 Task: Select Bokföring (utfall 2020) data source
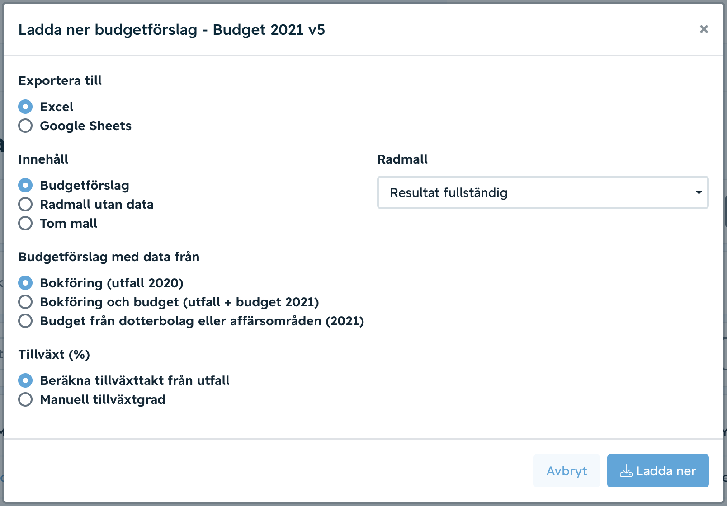point(25,283)
